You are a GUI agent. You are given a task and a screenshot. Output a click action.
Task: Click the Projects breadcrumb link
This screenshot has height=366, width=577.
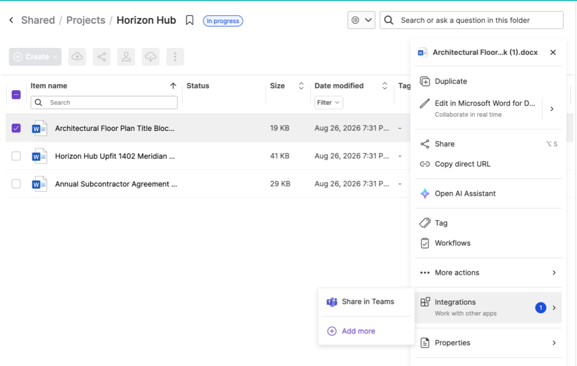(x=85, y=20)
